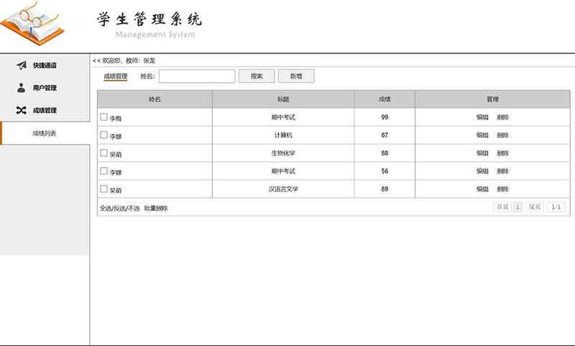The width and height of the screenshot is (575, 346).
Task: Select the checkbox in the 汉语言文学 row
Action: [103, 189]
